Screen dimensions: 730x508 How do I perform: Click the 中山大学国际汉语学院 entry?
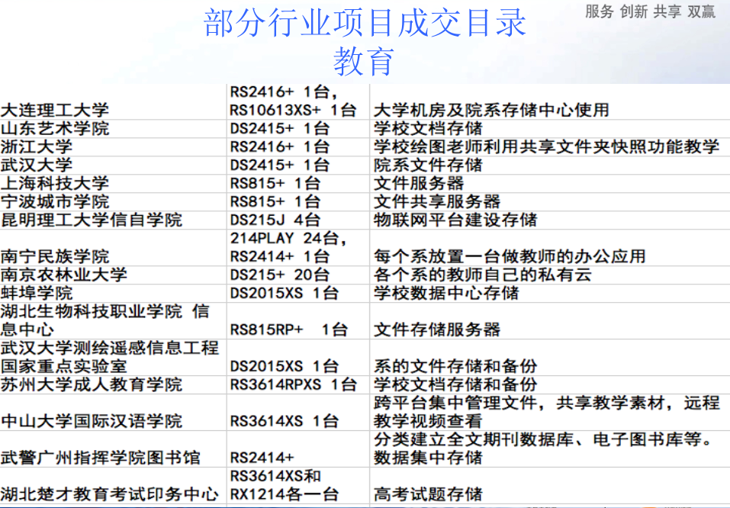point(92,421)
